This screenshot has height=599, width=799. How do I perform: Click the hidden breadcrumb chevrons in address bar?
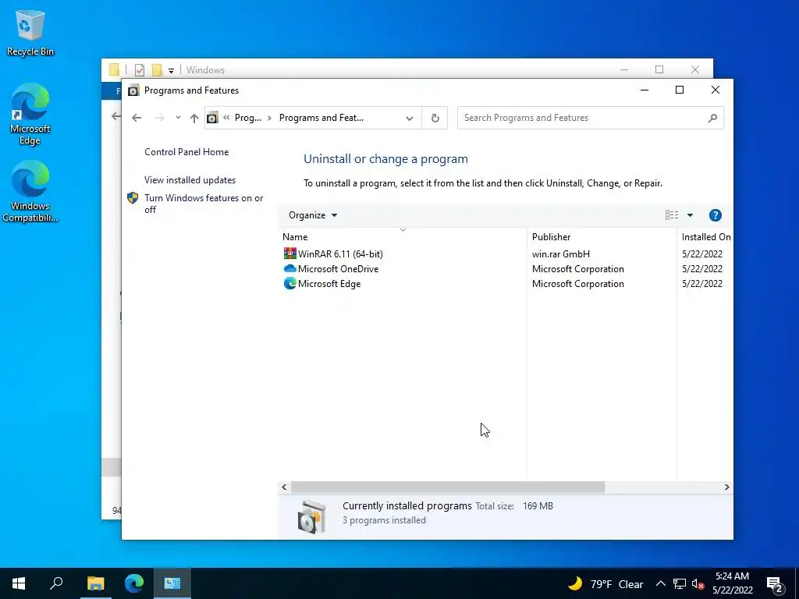pos(226,118)
